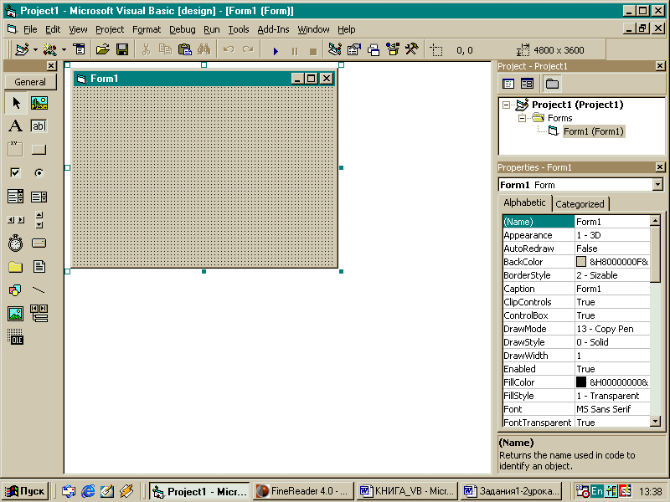Open the Form Layout Window icon

coord(374,50)
